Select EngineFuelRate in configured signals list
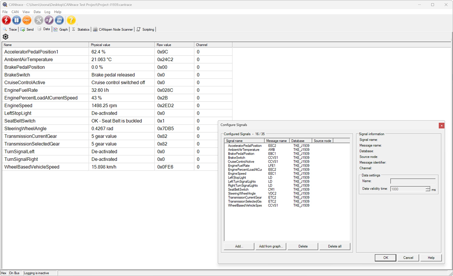 click(x=239, y=165)
